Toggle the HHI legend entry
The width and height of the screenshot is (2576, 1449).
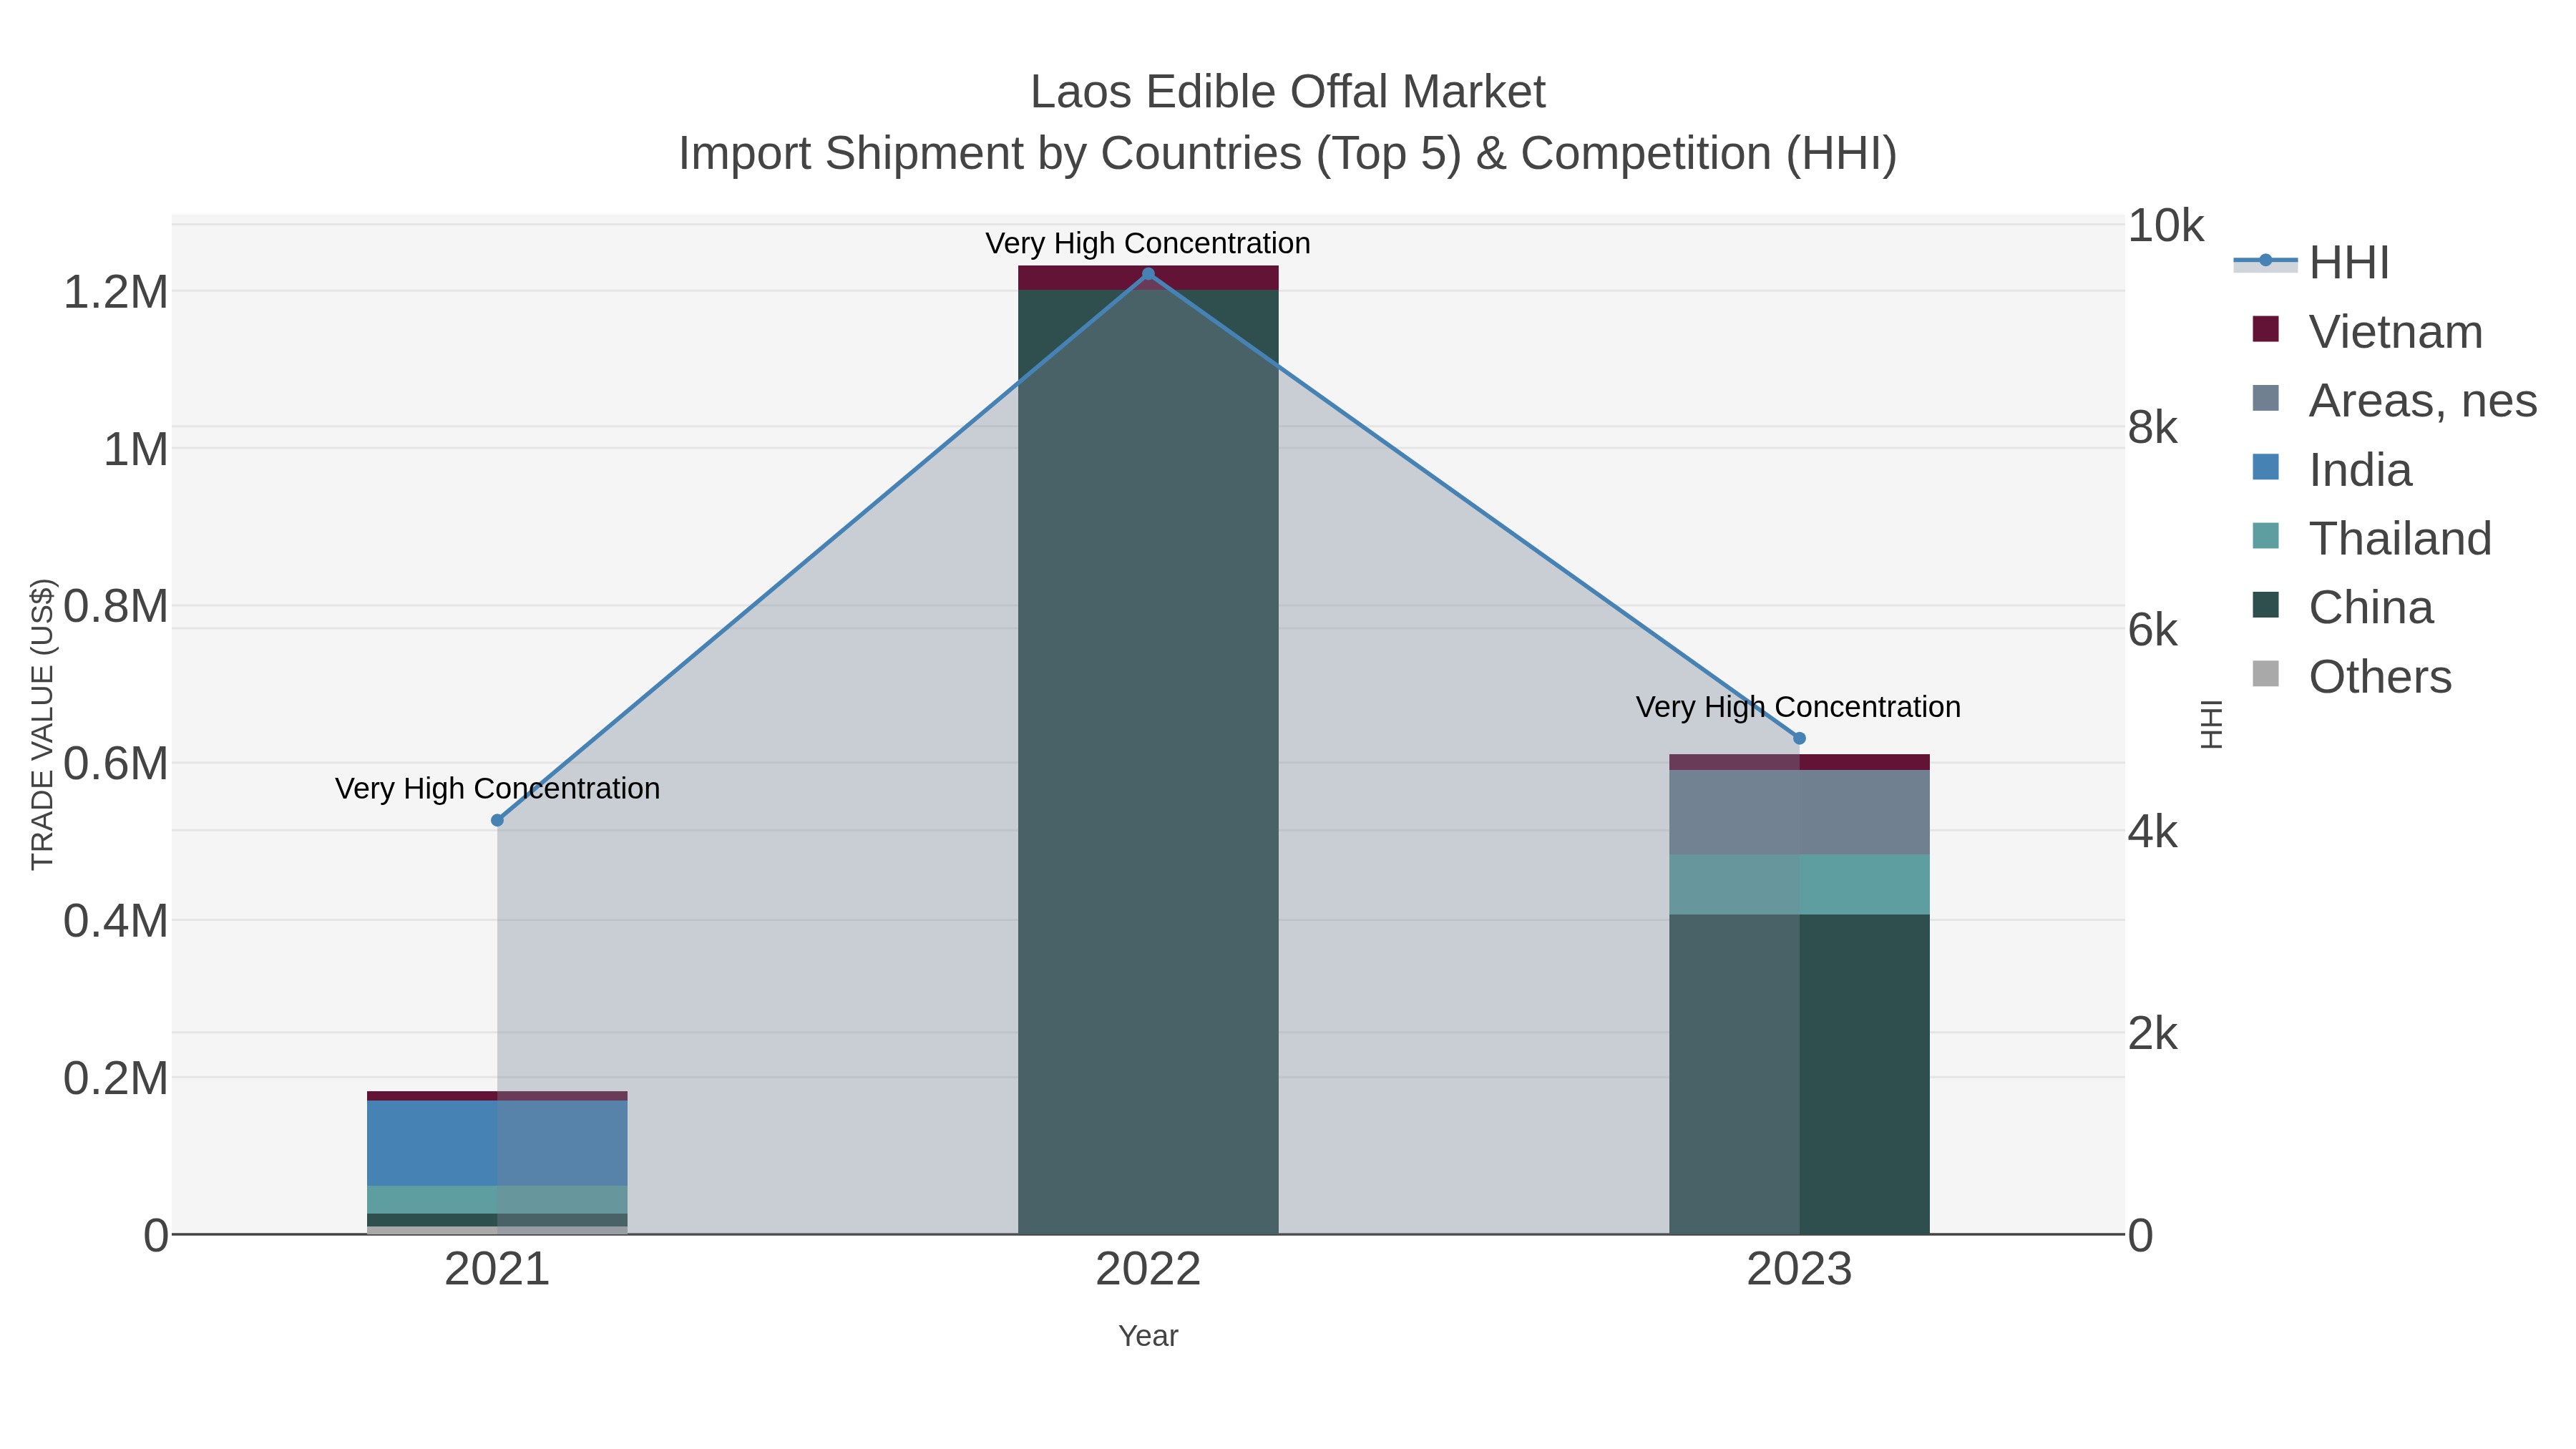(x=2311, y=262)
